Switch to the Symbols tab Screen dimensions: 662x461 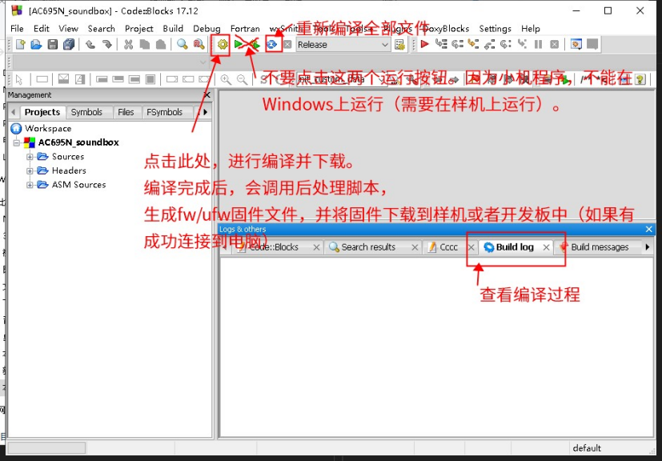[x=86, y=112]
